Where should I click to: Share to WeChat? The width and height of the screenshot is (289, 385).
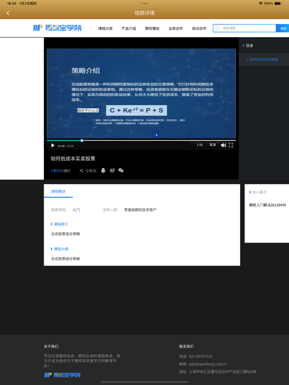pos(121,170)
